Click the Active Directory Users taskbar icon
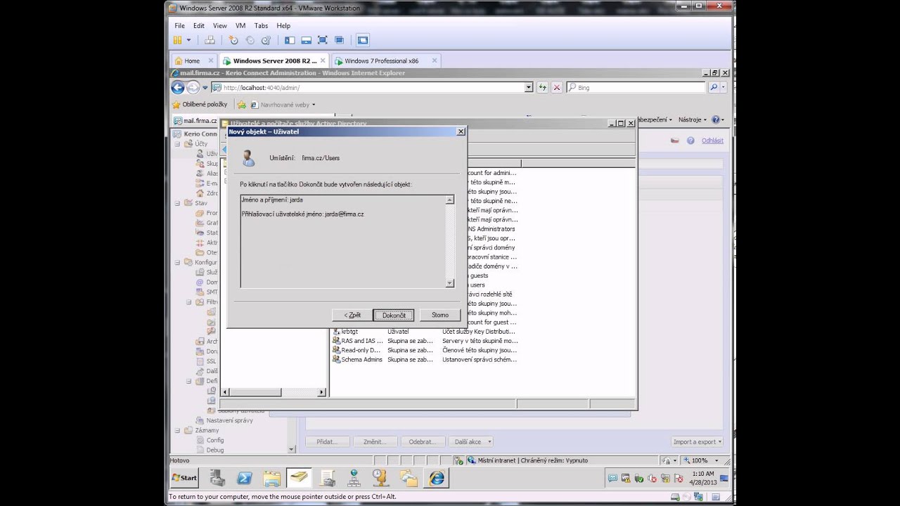This screenshot has height=506, width=900. click(300, 478)
